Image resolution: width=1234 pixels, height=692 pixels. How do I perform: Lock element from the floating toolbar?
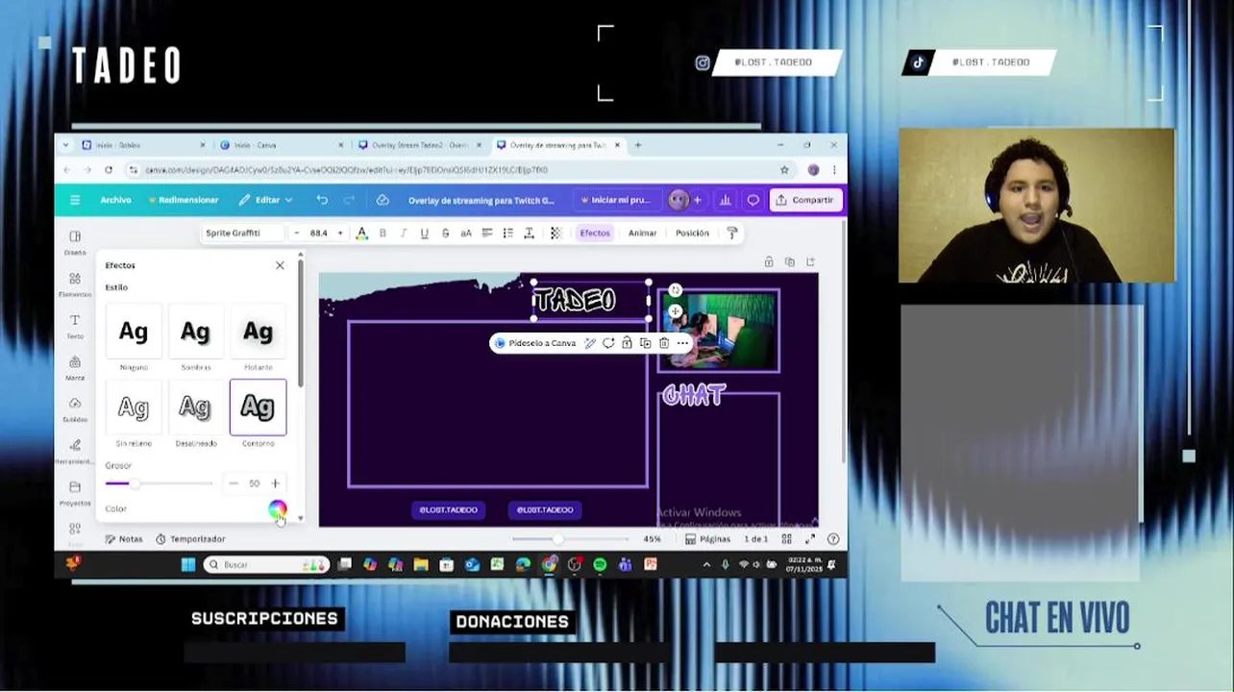[627, 343]
